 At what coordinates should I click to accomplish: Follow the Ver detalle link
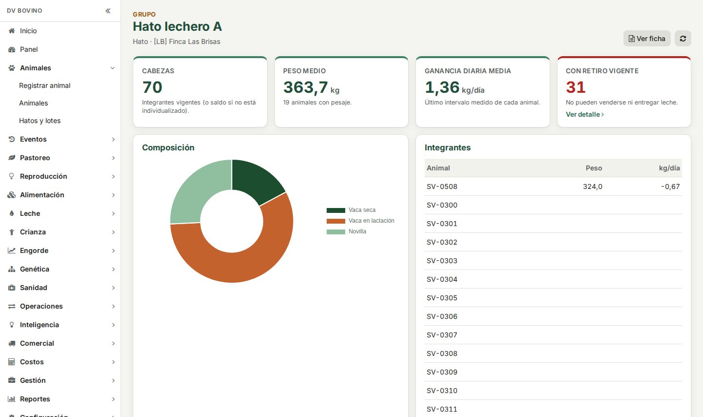pyautogui.click(x=585, y=114)
